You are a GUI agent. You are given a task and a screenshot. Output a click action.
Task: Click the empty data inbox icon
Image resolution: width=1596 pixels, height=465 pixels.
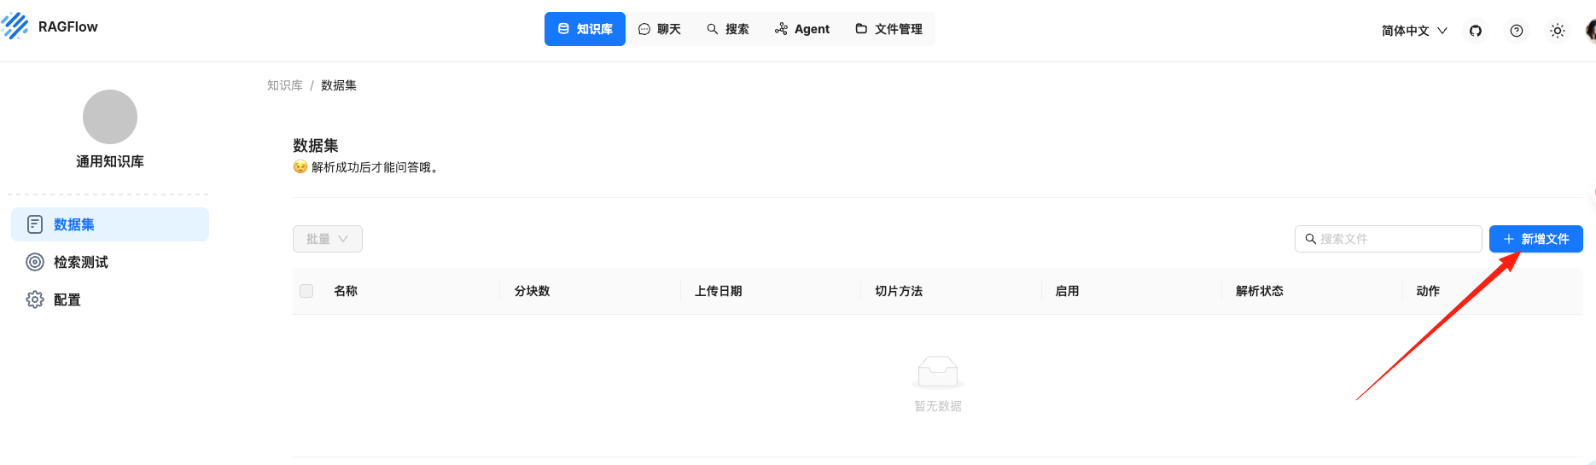pos(937,372)
